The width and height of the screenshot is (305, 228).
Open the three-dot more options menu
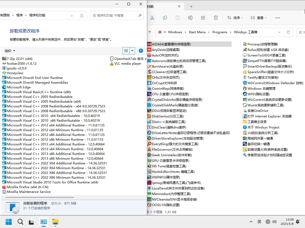click(x=277, y=18)
